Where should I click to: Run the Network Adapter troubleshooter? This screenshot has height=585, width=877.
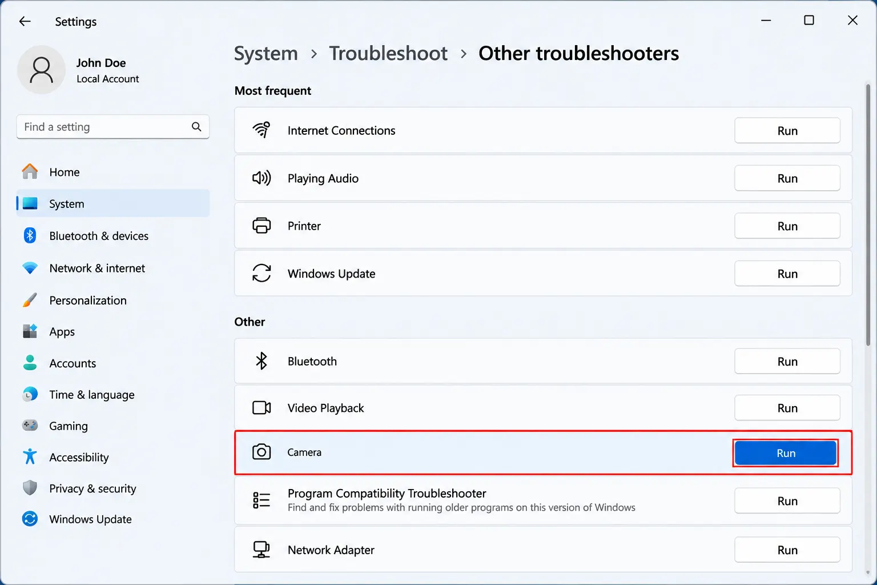coord(787,550)
